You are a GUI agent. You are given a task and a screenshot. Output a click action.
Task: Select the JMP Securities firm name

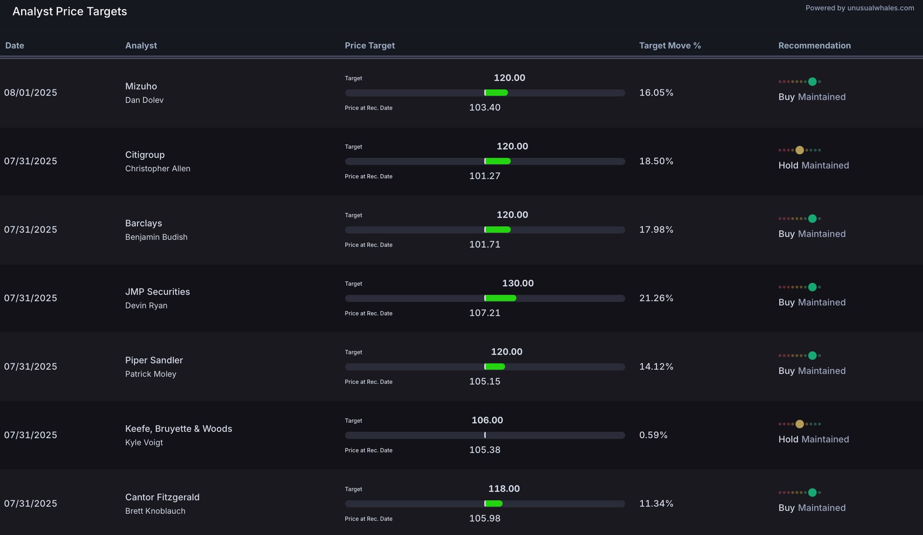(x=157, y=292)
